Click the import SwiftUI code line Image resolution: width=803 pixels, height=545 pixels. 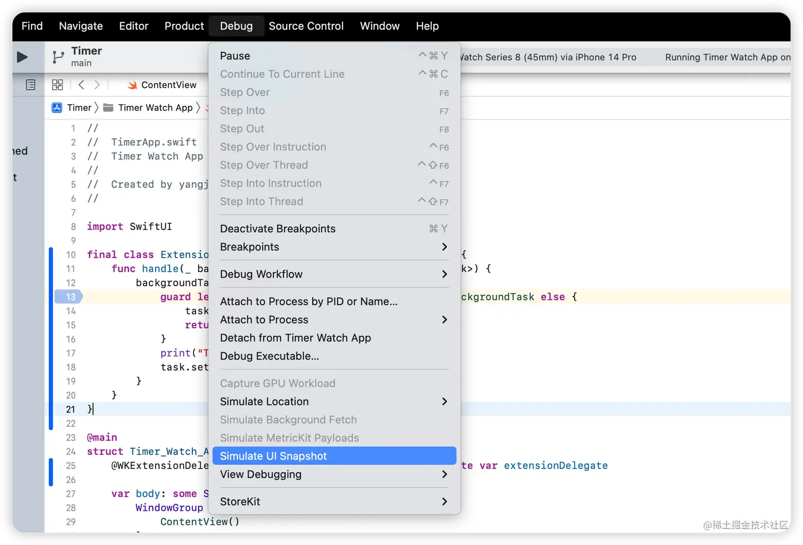pyautogui.click(x=130, y=227)
